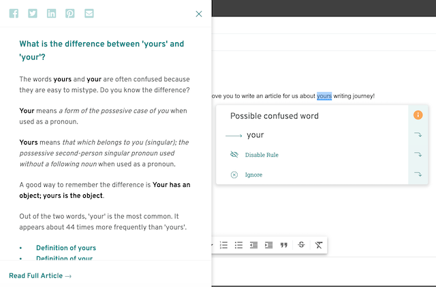The width and height of the screenshot is (436, 287).
Task: Share article on LinkedIn
Action: coord(52,14)
